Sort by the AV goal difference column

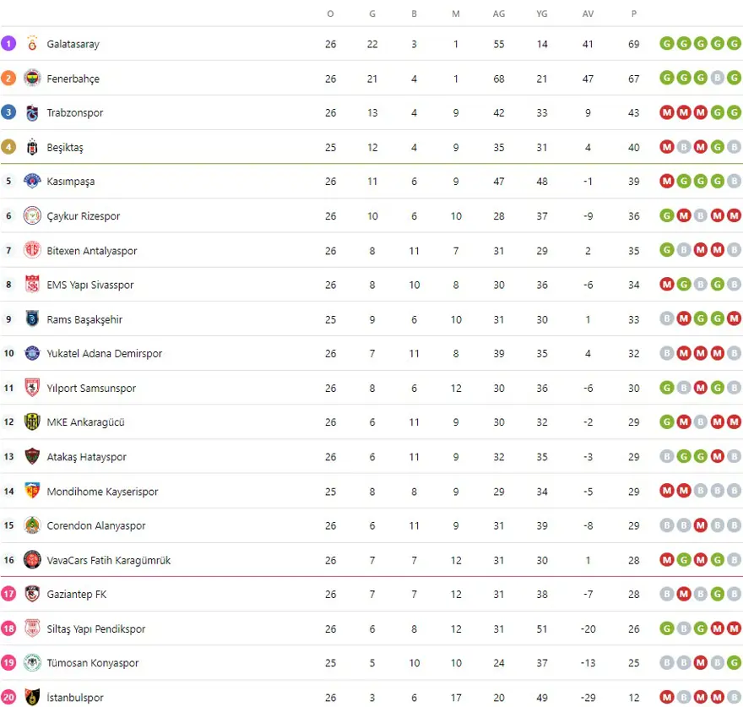[588, 14]
